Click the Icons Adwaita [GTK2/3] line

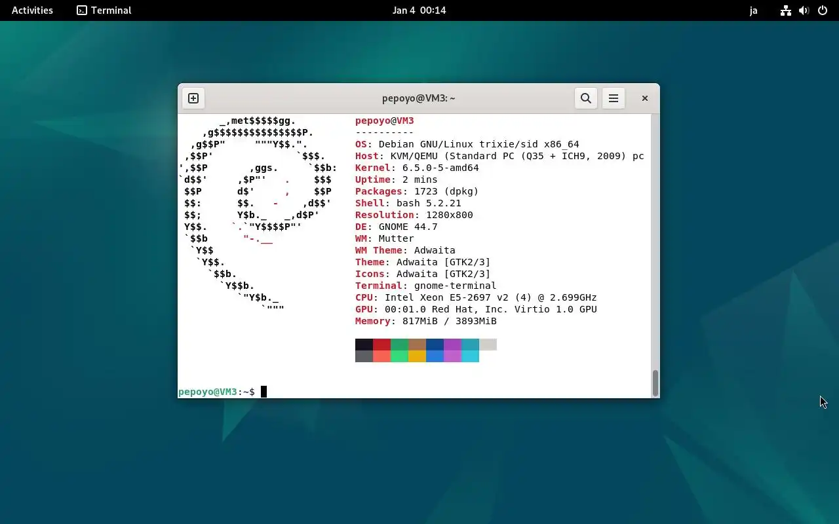click(x=423, y=274)
